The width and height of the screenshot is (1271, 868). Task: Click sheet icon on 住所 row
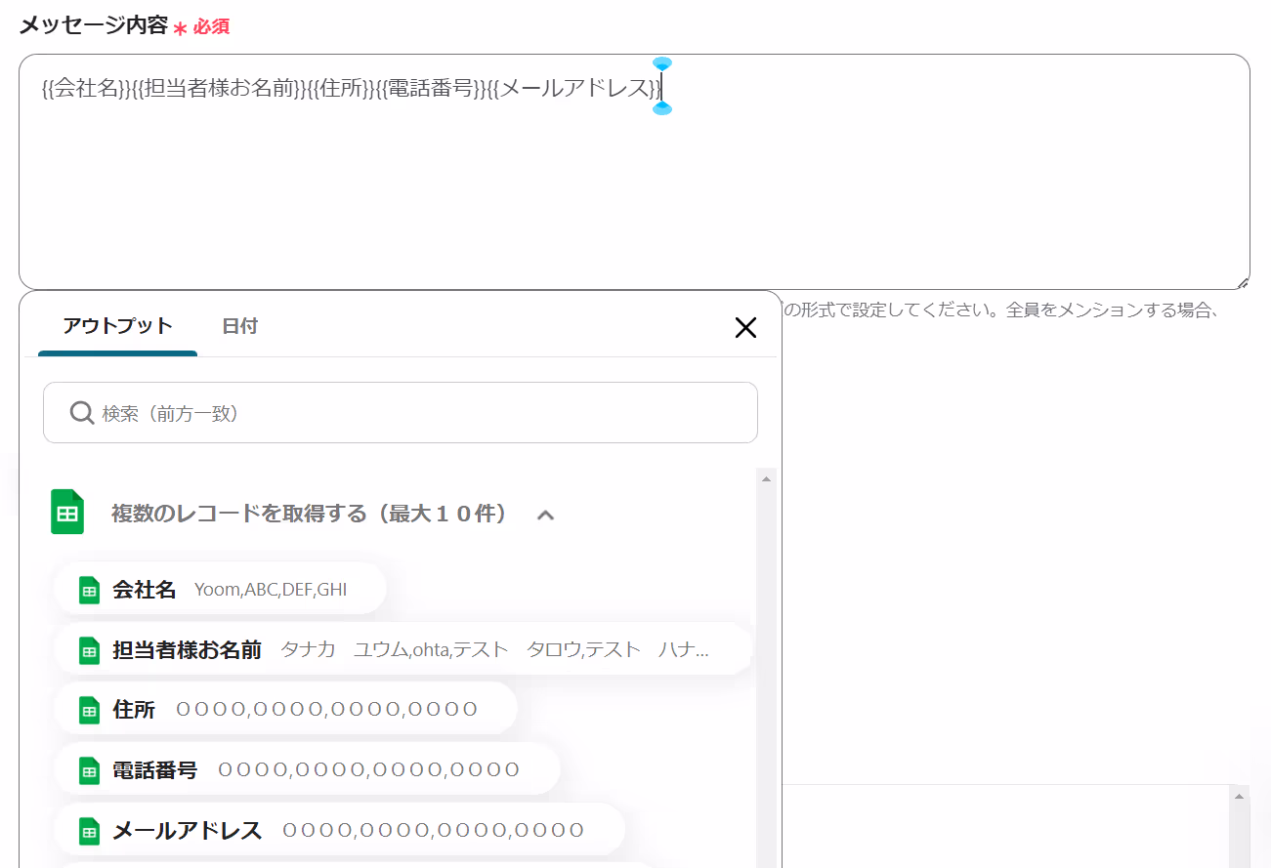click(x=89, y=710)
